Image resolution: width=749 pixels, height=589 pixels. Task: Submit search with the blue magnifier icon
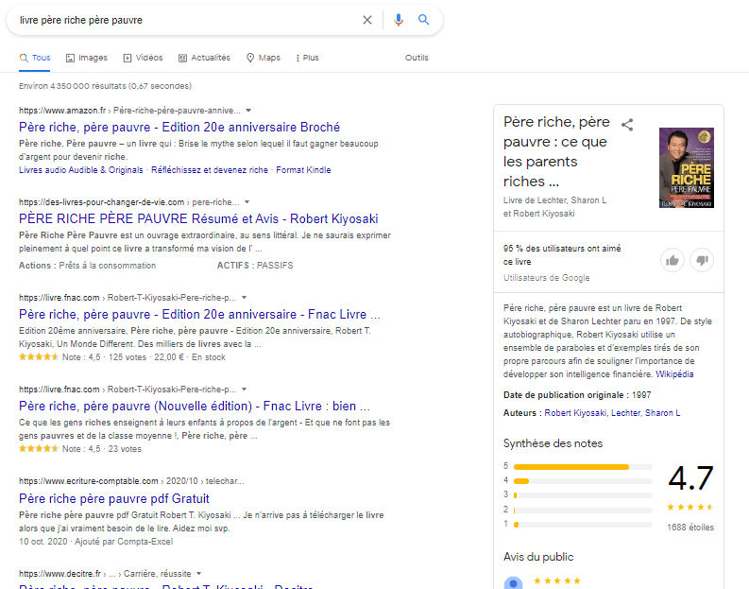coord(423,20)
